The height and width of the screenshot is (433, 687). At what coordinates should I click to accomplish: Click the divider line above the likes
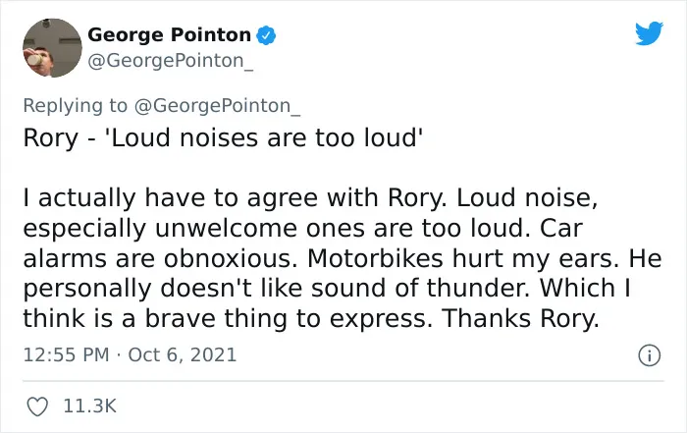pyautogui.click(x=343, y=381)
